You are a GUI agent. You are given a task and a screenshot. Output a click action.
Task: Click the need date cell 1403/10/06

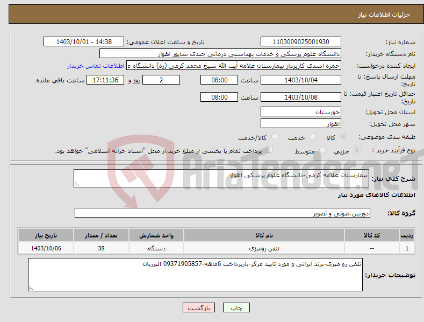click(x=46, y=248)
